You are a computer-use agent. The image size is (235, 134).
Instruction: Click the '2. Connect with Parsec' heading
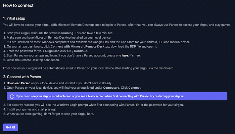pyautogui.click(x=22, y=77)
